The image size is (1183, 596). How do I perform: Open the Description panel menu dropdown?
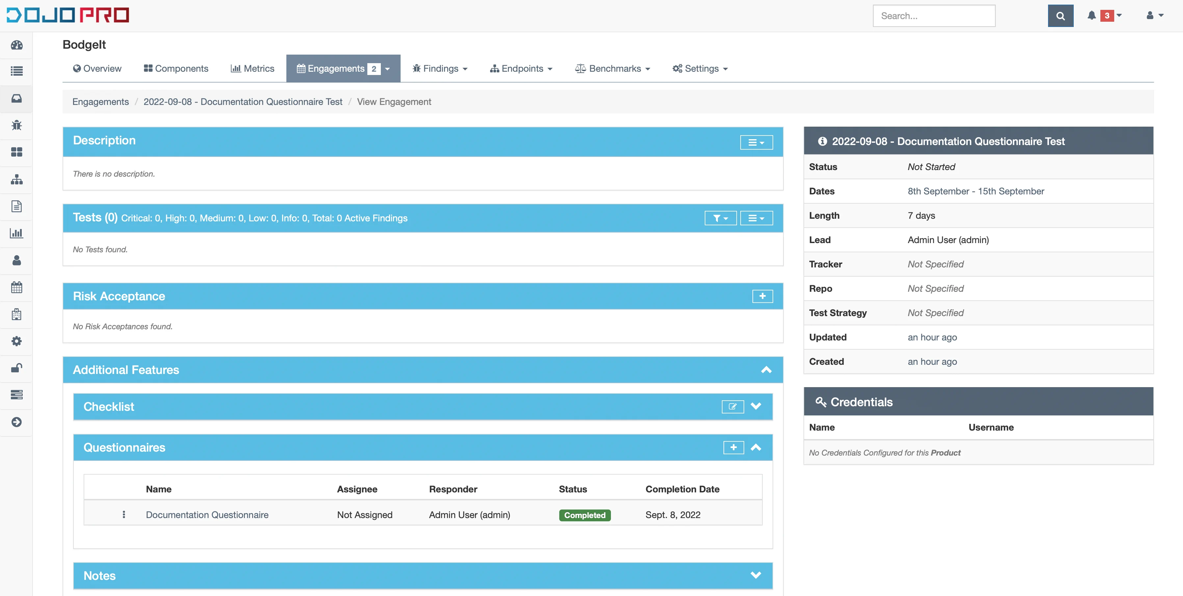(756, 143)
